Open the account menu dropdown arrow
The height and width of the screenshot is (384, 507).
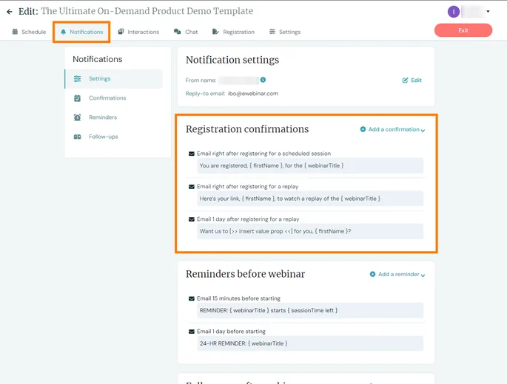click(488, 12)
